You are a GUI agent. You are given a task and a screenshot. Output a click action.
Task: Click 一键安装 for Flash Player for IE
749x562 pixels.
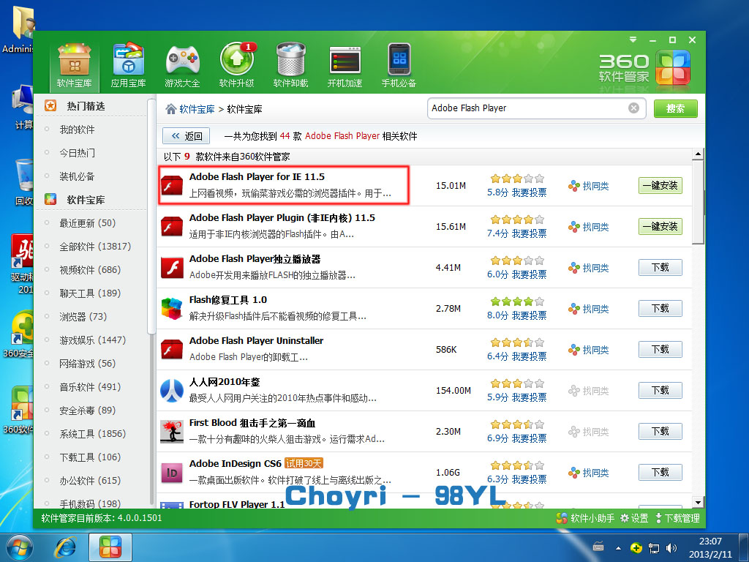point(660,186)
